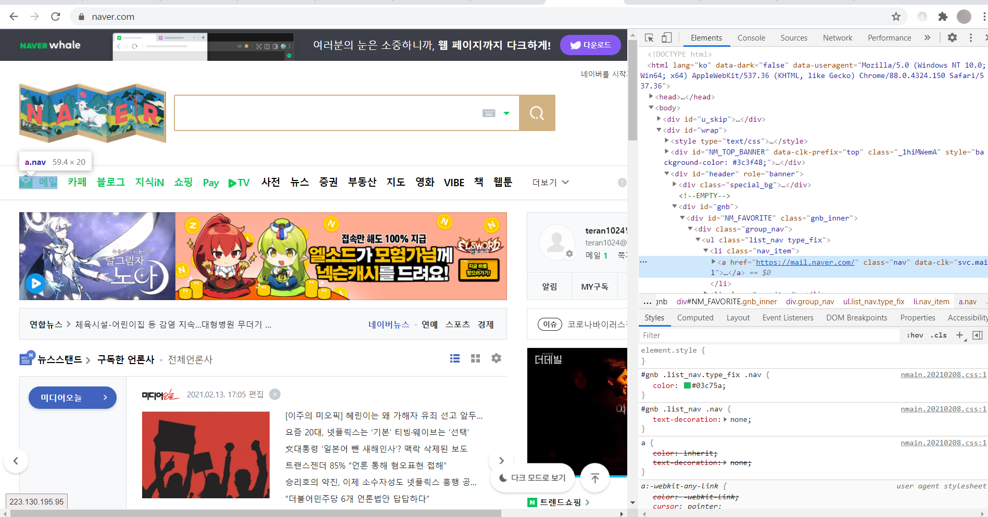Play the 달그림자 노아 video banner
Image resolution: width=988 pixels, height=517 pixels.
point(36,283)
